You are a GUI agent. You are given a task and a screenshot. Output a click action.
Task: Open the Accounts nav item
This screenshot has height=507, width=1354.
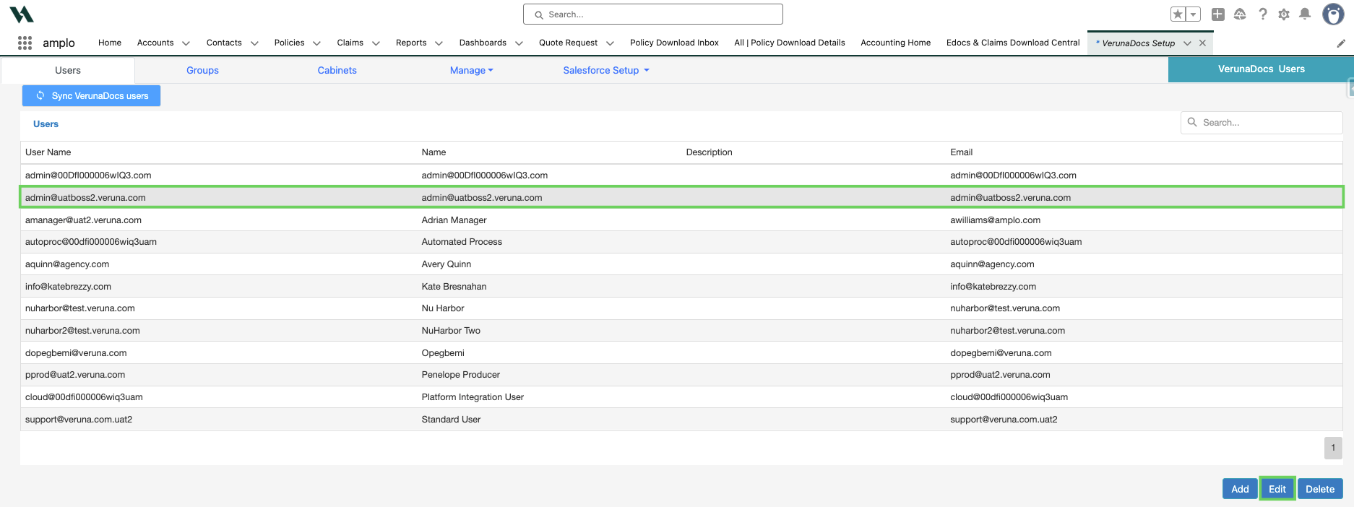coord(155,43)
